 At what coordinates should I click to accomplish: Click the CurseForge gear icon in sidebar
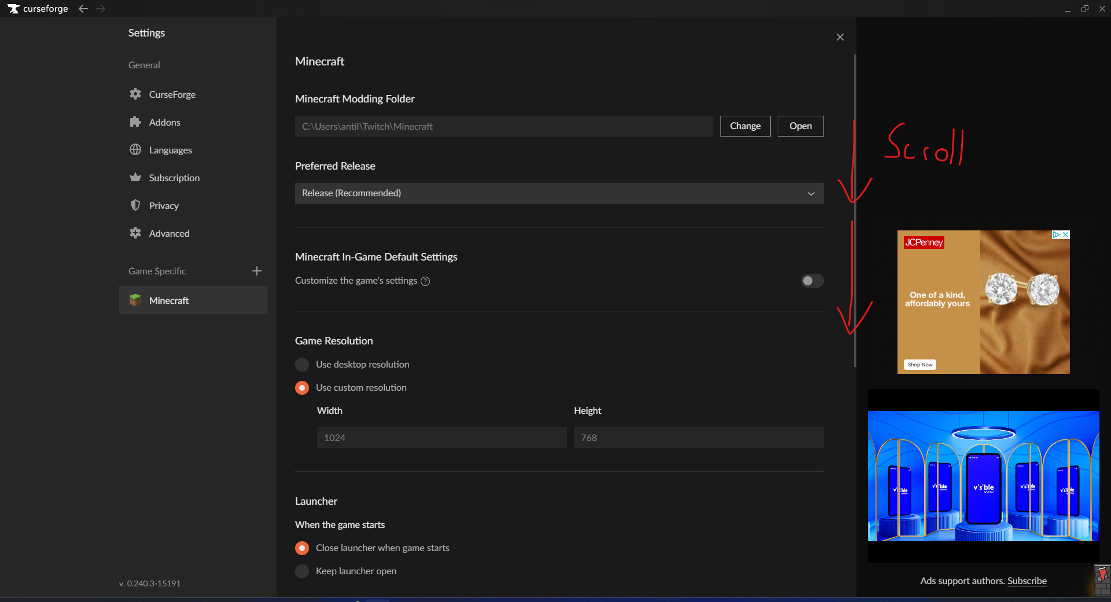tap(135, 94)
